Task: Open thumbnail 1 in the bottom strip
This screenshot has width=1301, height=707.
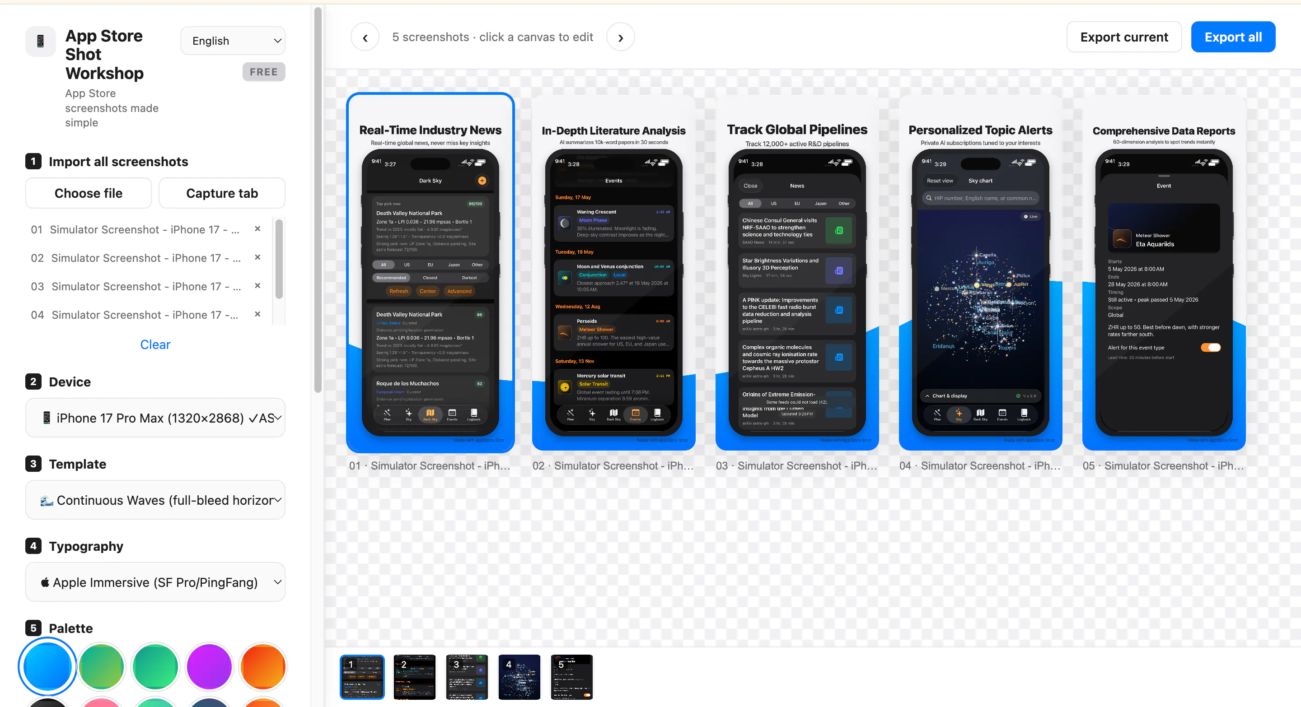Action: pyautogui.click(x=362, y=677)
